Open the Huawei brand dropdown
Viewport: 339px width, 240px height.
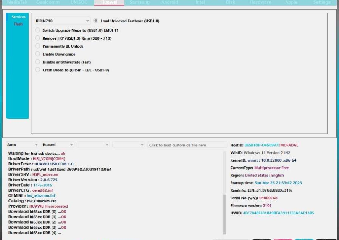(58, 145)
